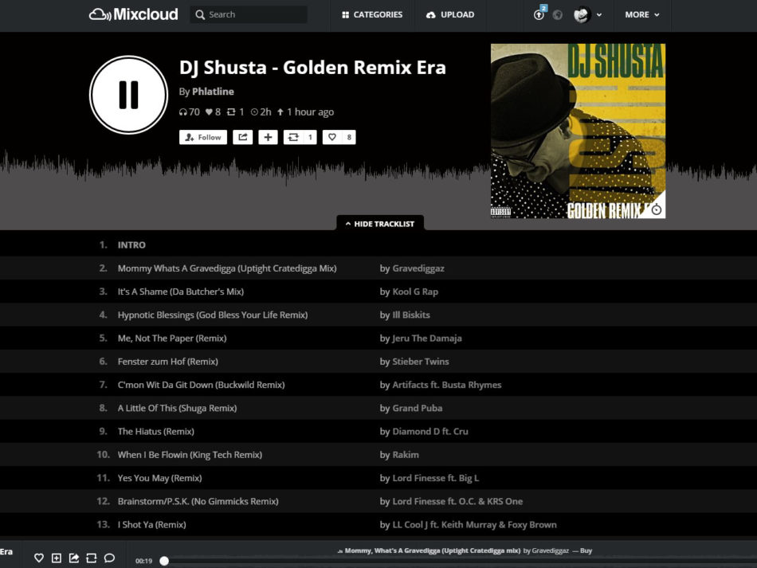
Task: Toggle Follow on Phlatline
Action: 202,137
